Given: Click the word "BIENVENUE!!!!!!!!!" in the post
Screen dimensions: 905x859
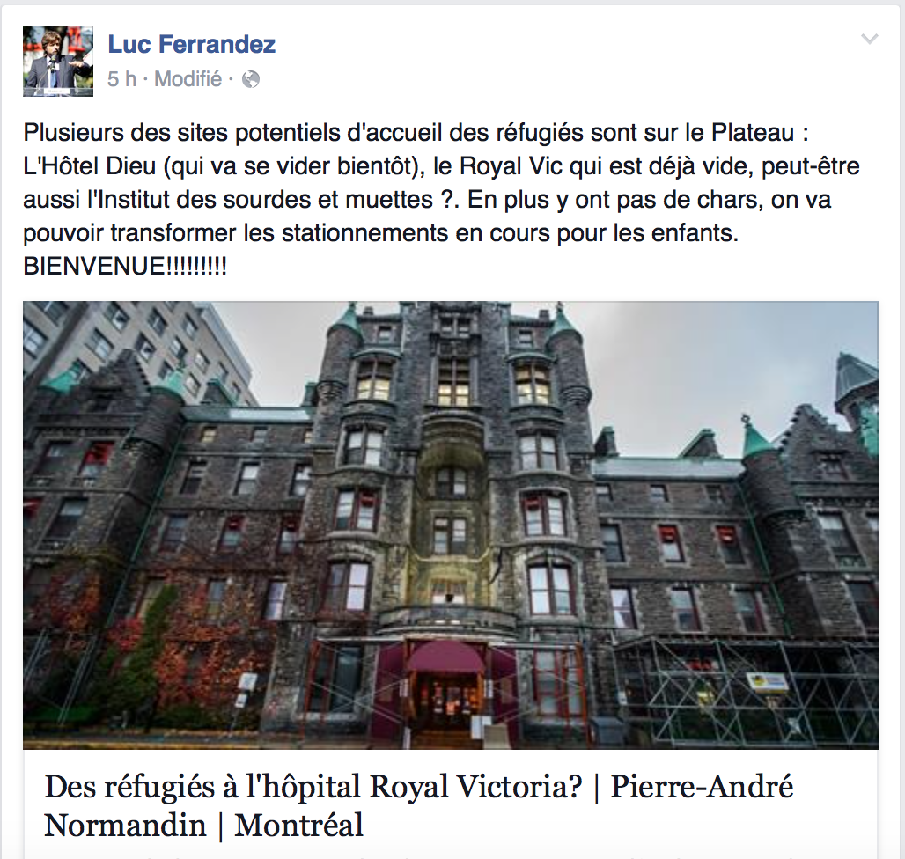Looking at the screenshot, I should pyautogui.click(x=125, y=267).
